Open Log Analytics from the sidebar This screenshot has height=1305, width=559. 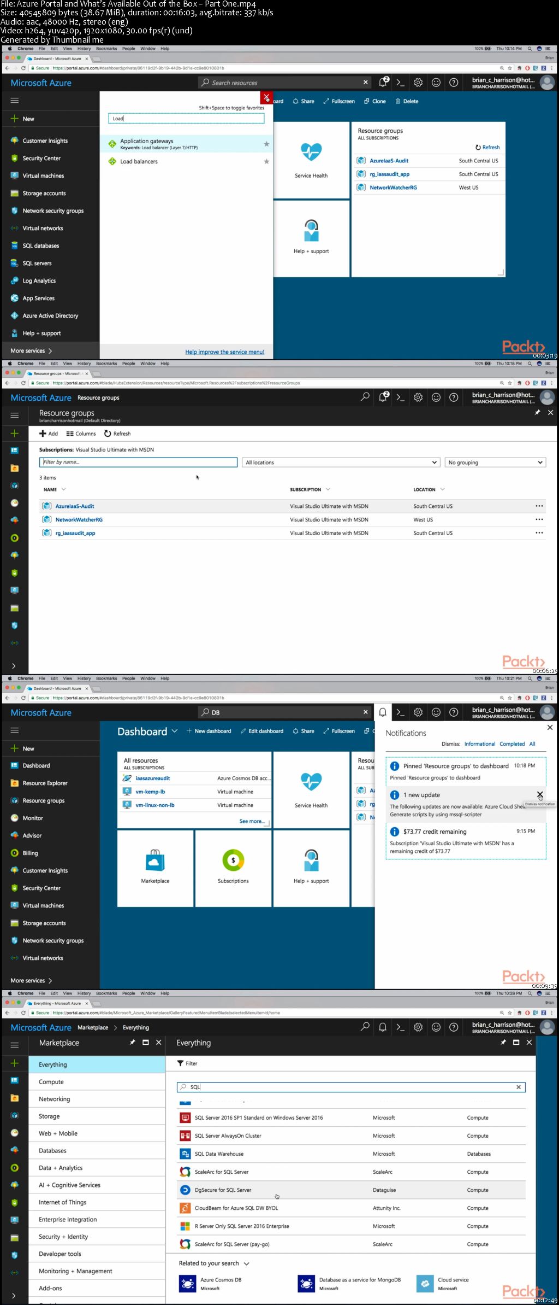(39, 280)
